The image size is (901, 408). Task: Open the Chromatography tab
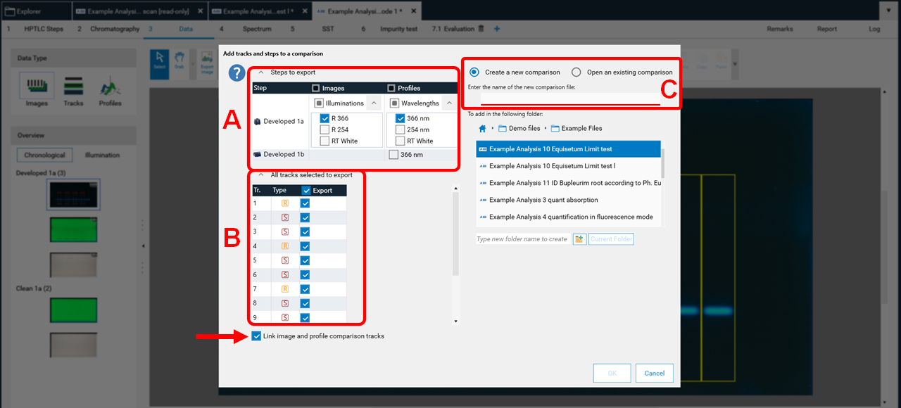coord(115,29)
